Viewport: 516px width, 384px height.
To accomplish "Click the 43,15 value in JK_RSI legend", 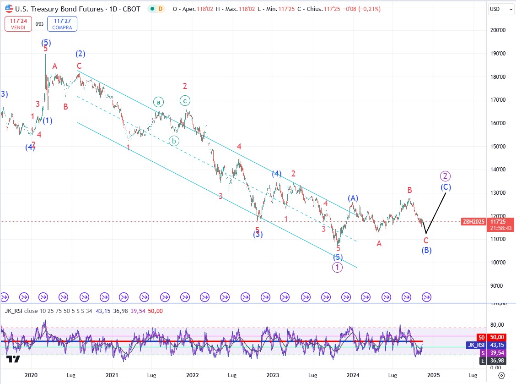I will pos(103,311).
